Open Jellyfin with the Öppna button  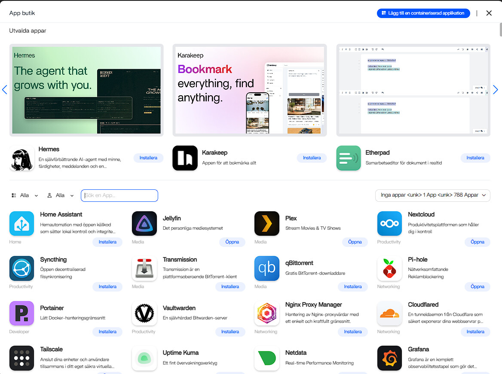(232, 242)
